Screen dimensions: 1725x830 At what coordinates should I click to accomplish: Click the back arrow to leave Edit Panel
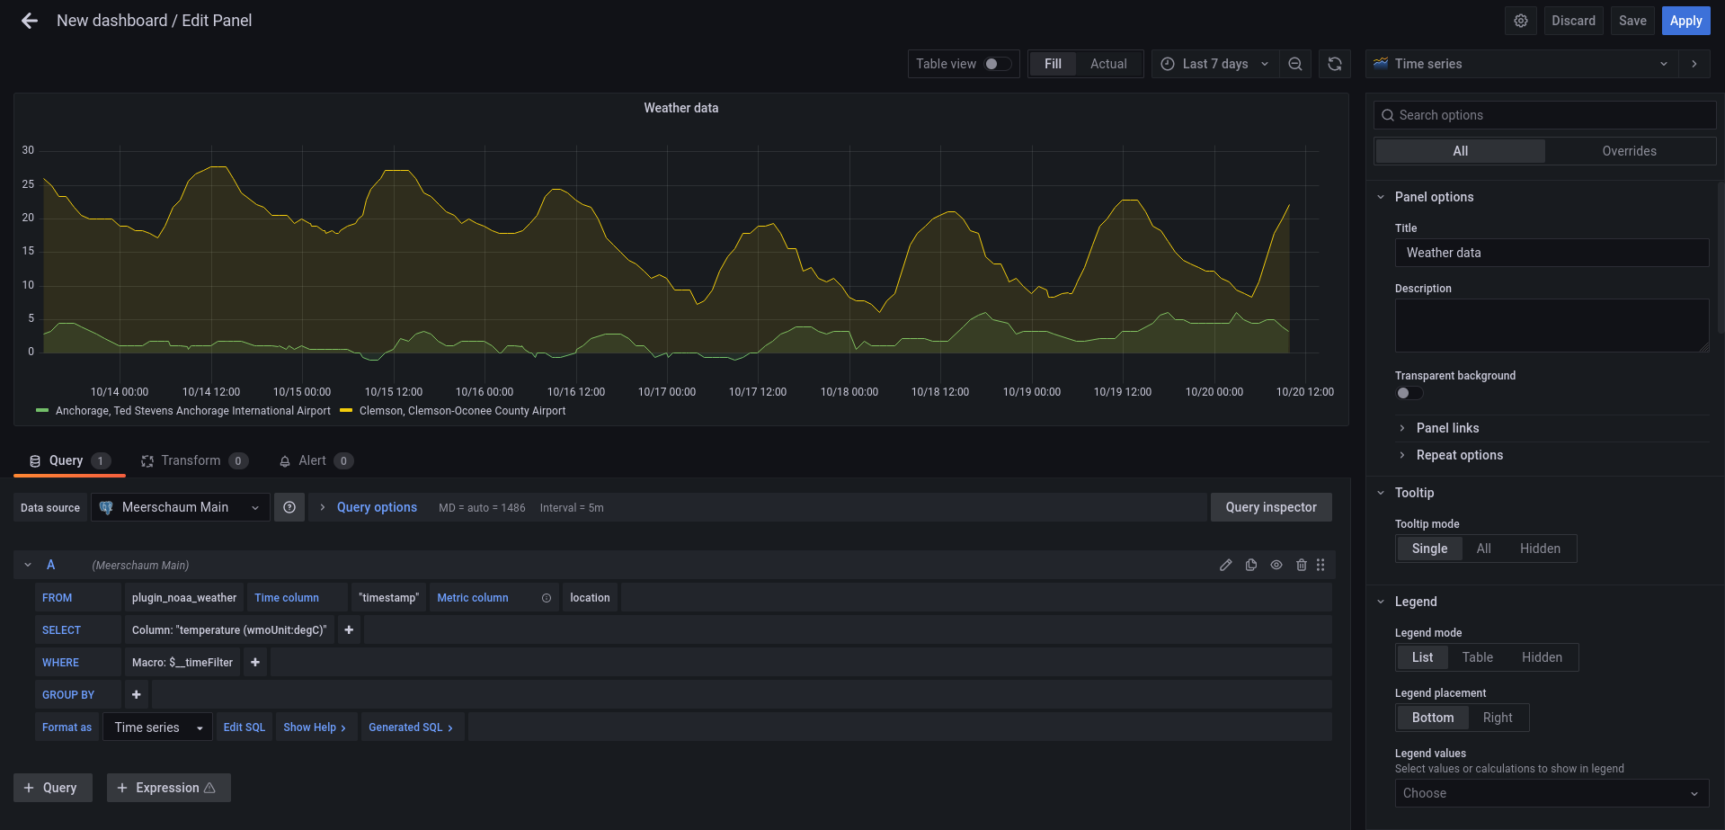coord(30,21)
